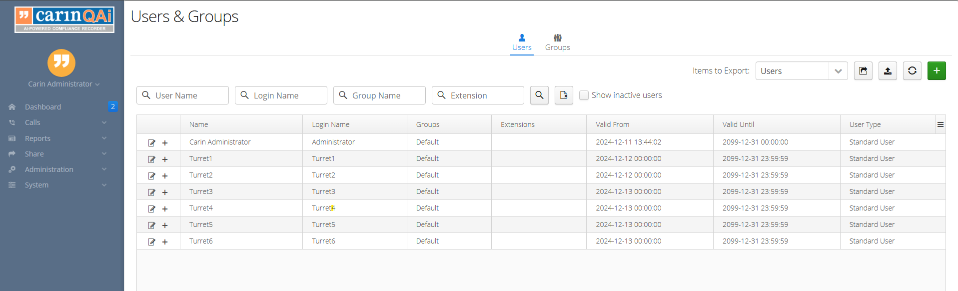This screenshot has height=291, width=958.
Task: Click plus icon for Turret6 row
Action: tap(165, 242)
